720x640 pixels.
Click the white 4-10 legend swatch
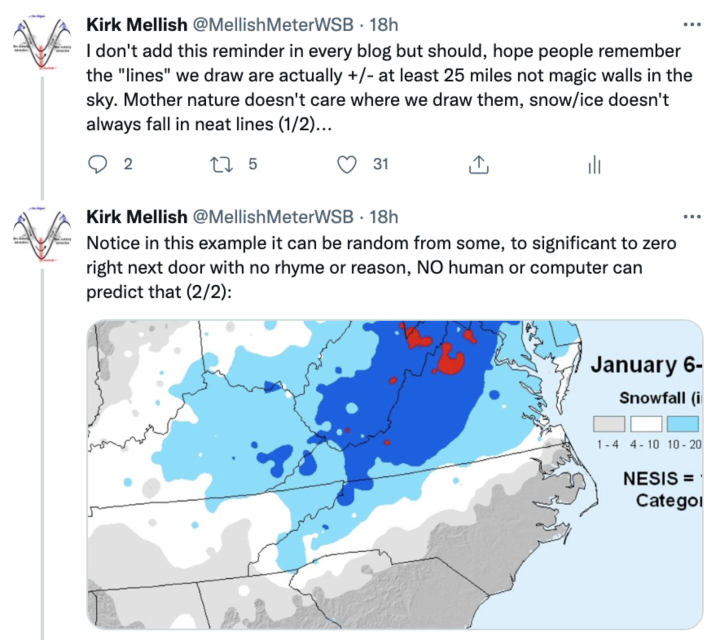(x=646, y=424)
